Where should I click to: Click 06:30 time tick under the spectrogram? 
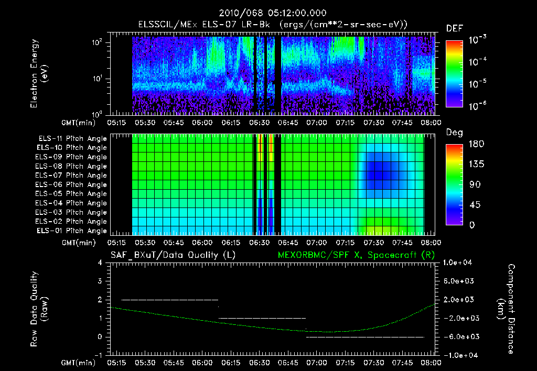[259, 123]
